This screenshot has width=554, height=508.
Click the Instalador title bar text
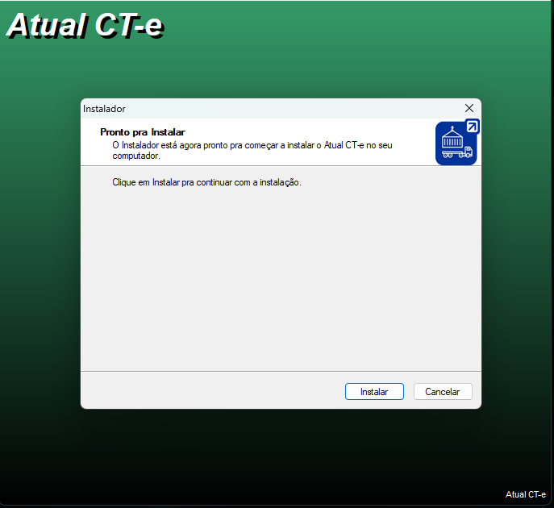[104, 109]
